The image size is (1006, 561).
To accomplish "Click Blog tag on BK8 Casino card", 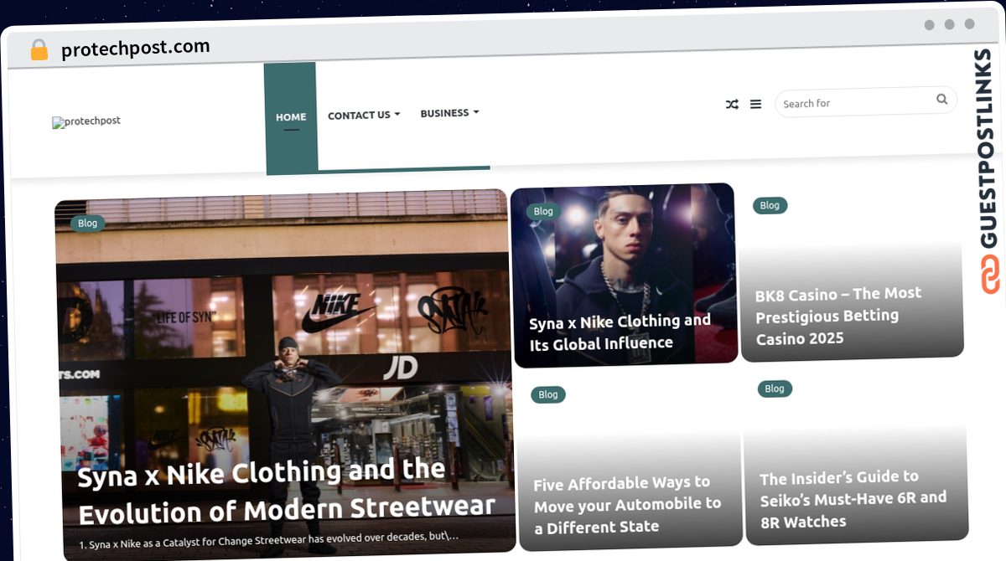I will (x=770, y=205).
